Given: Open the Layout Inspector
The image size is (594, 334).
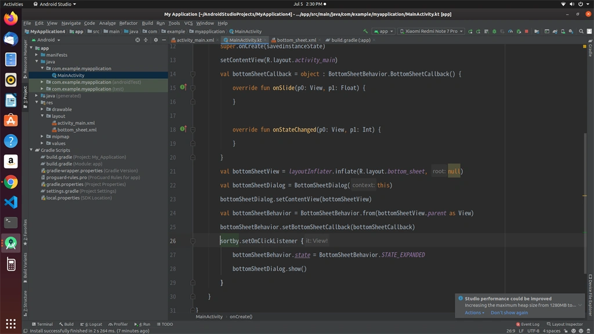Looking at the screenshot, I should pos(564,324).
